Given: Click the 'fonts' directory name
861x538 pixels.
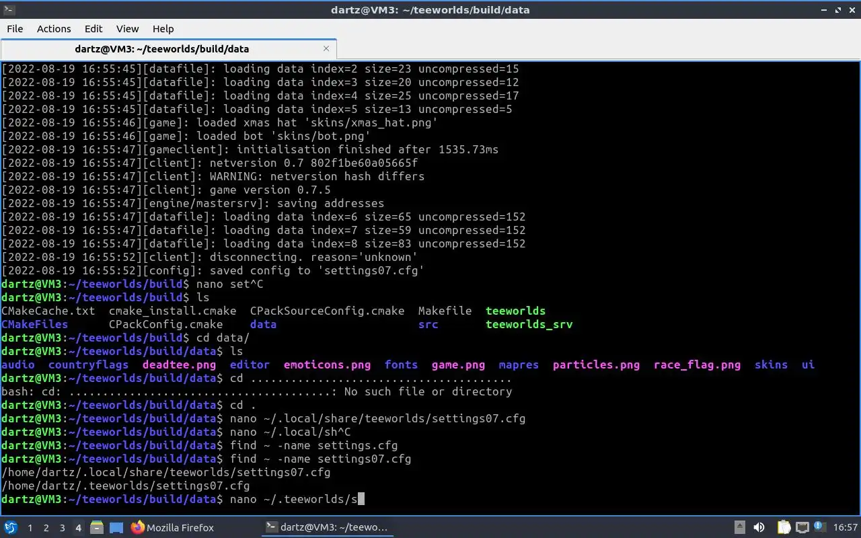Looking at the screenshot, I should pyautogui.click(x=401, y=364).
